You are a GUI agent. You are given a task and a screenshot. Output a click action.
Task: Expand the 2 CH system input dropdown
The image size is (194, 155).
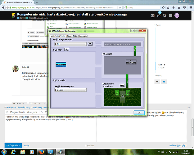70,44
